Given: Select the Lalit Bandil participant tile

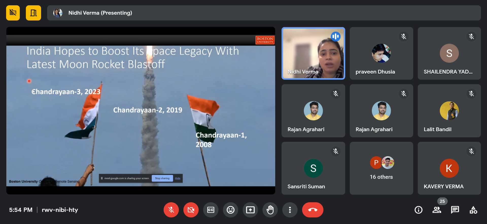Looking at the screenshot, I should pos(449,111).
